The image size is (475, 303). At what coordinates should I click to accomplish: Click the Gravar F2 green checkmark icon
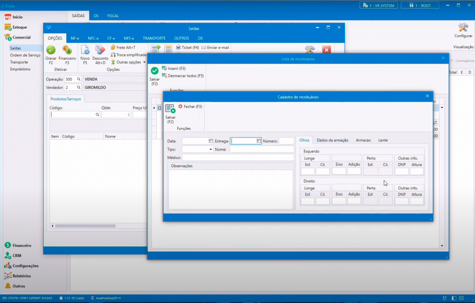[x=51, y=50]
